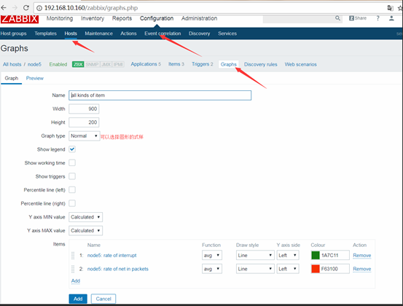This screenshot has width=403, height=306.
Task: Open Draw style dropdown for rate of interrupt
Action: [x=255, y=256]
